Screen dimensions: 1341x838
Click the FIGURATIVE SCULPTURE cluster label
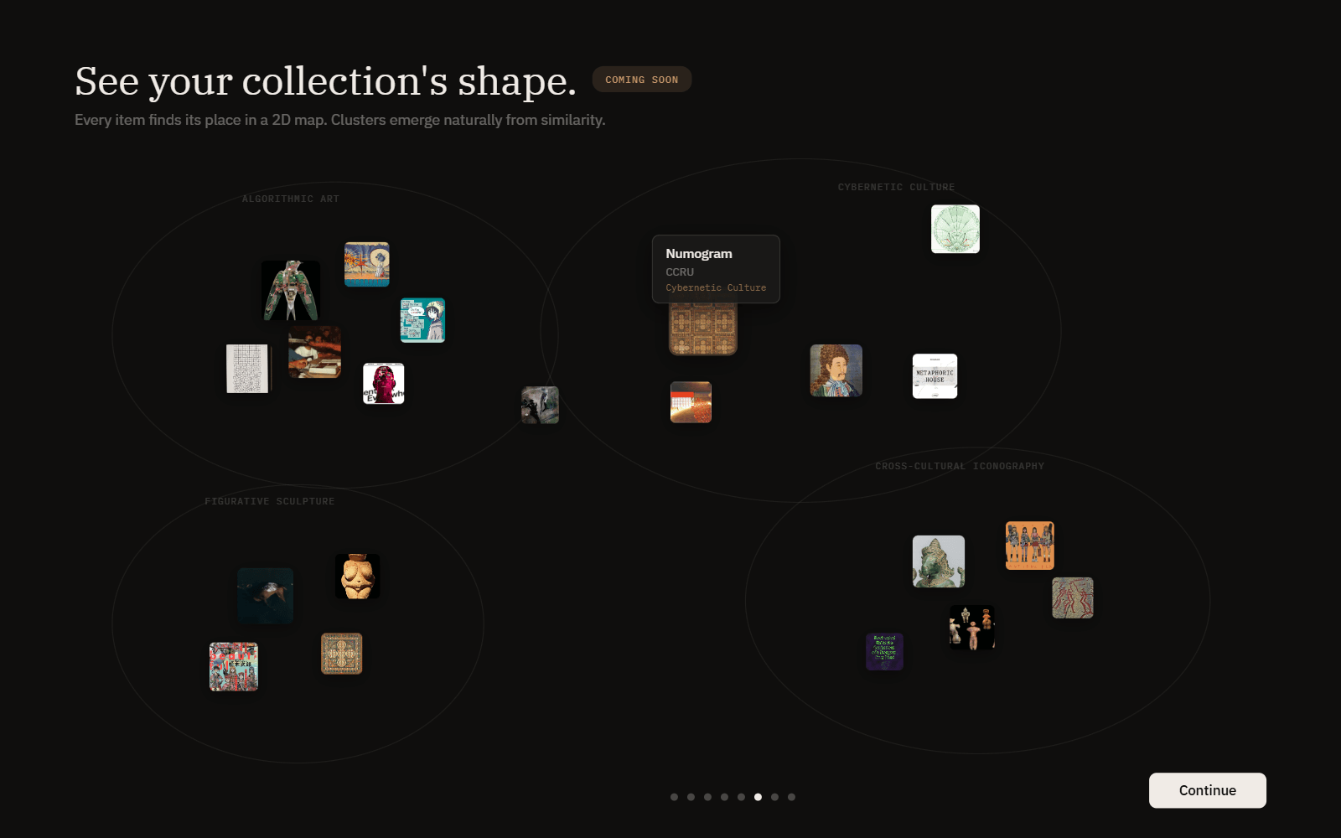[270, 501]
